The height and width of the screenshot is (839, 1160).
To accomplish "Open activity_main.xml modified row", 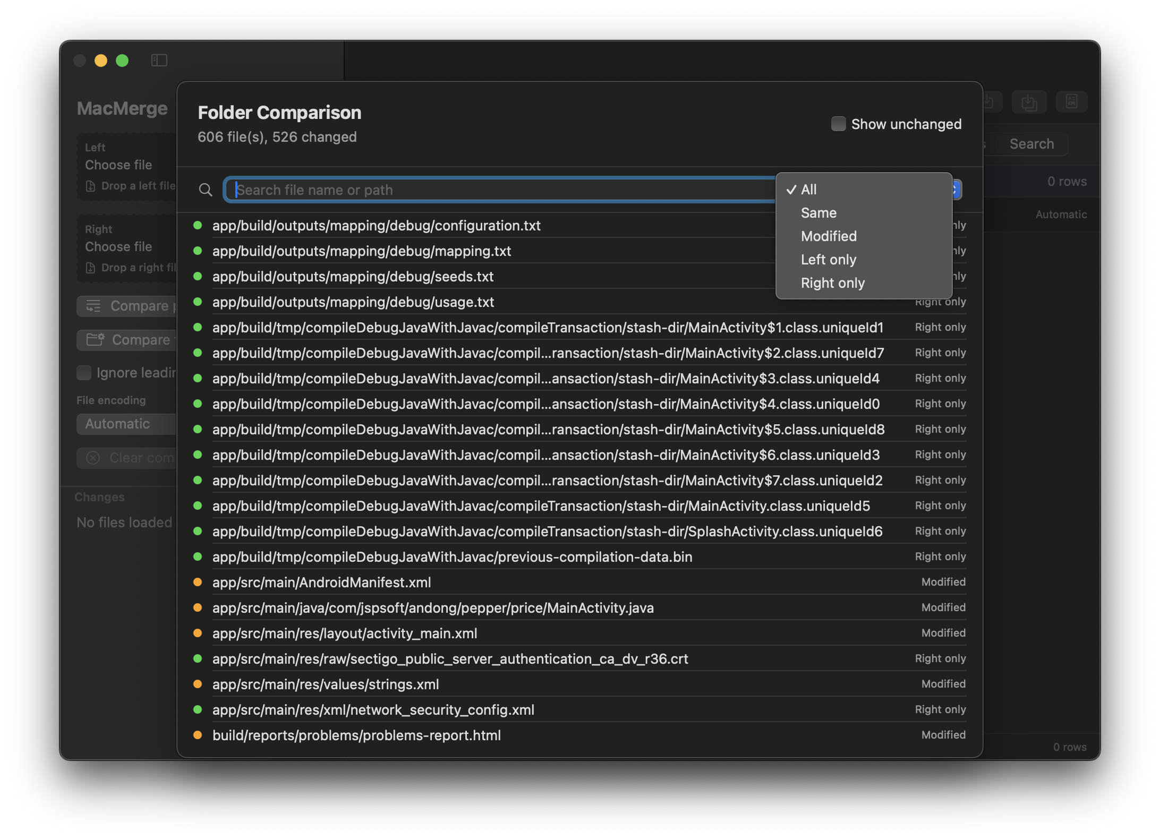I will pos(579,633).
